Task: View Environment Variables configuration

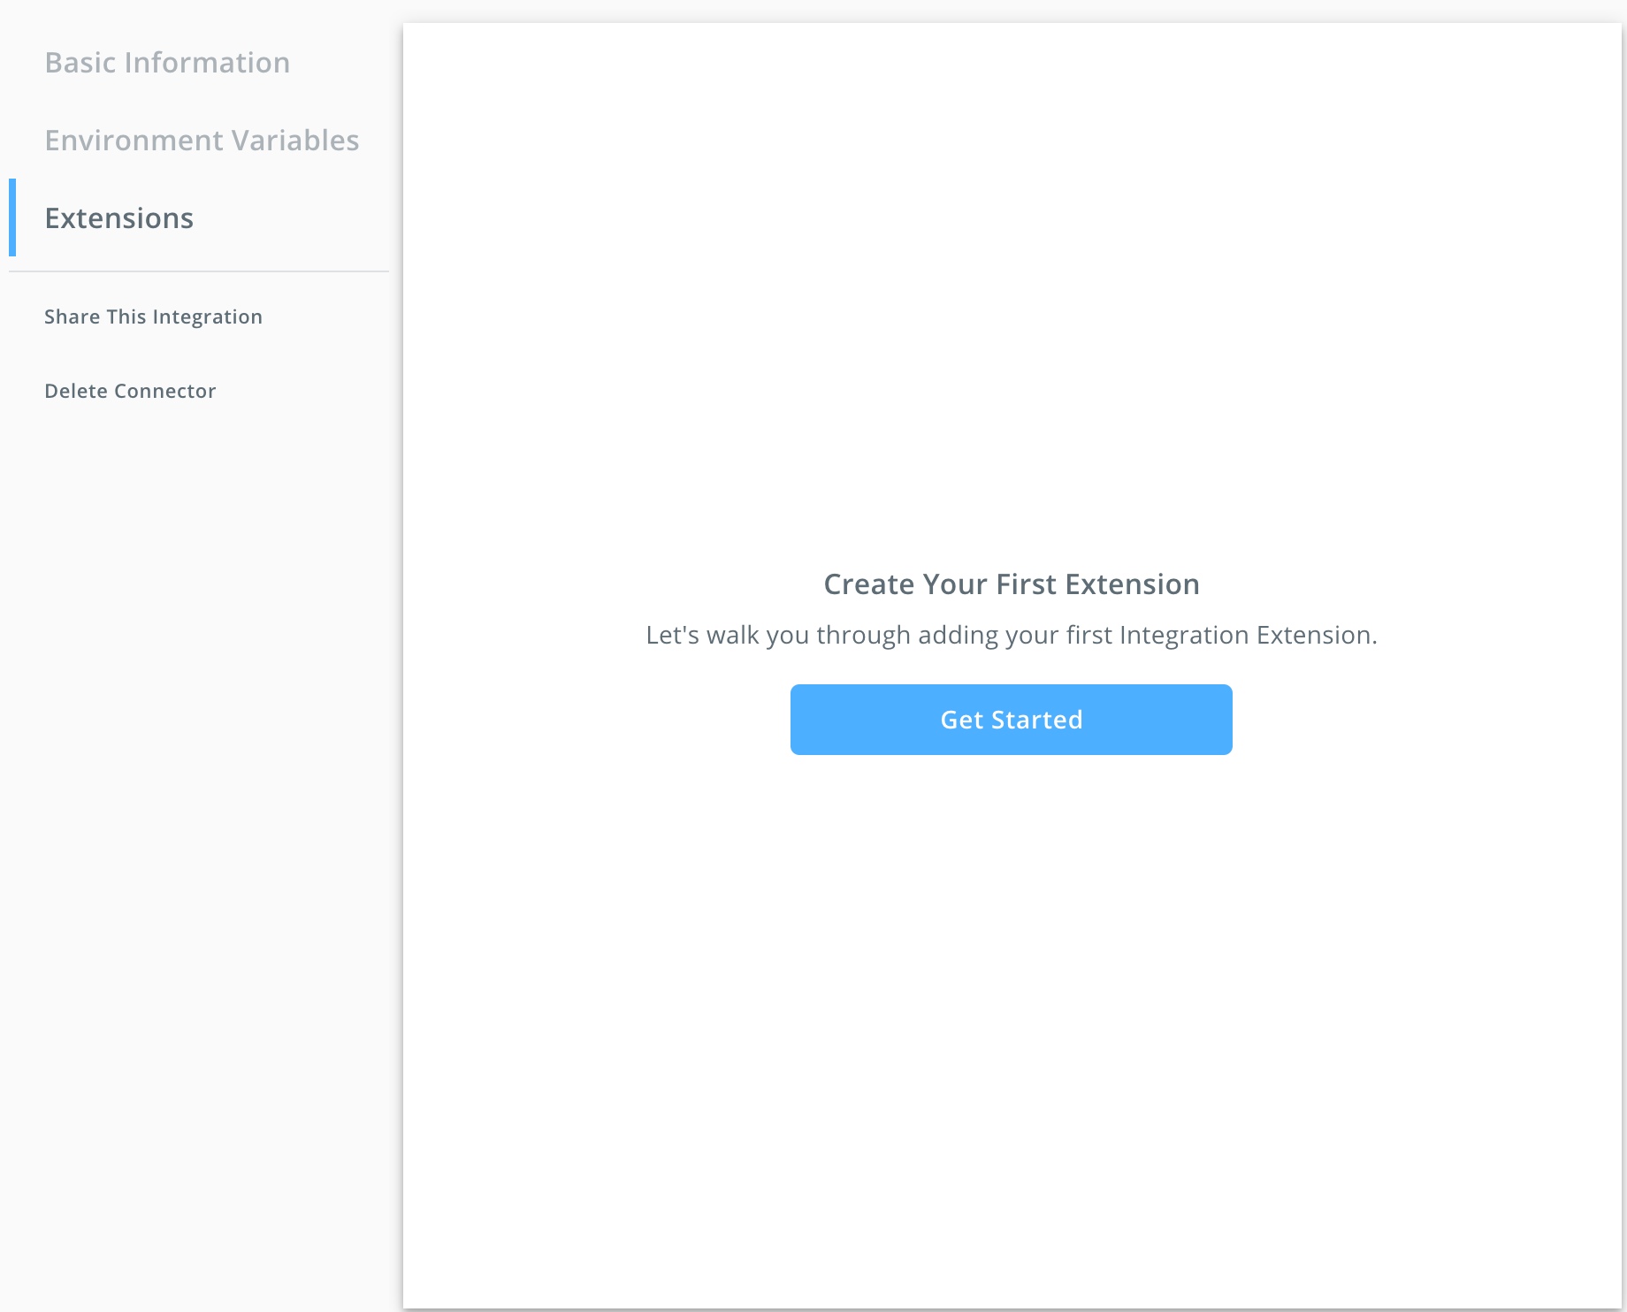Action: pyautogui.click(x=202, y=140)
